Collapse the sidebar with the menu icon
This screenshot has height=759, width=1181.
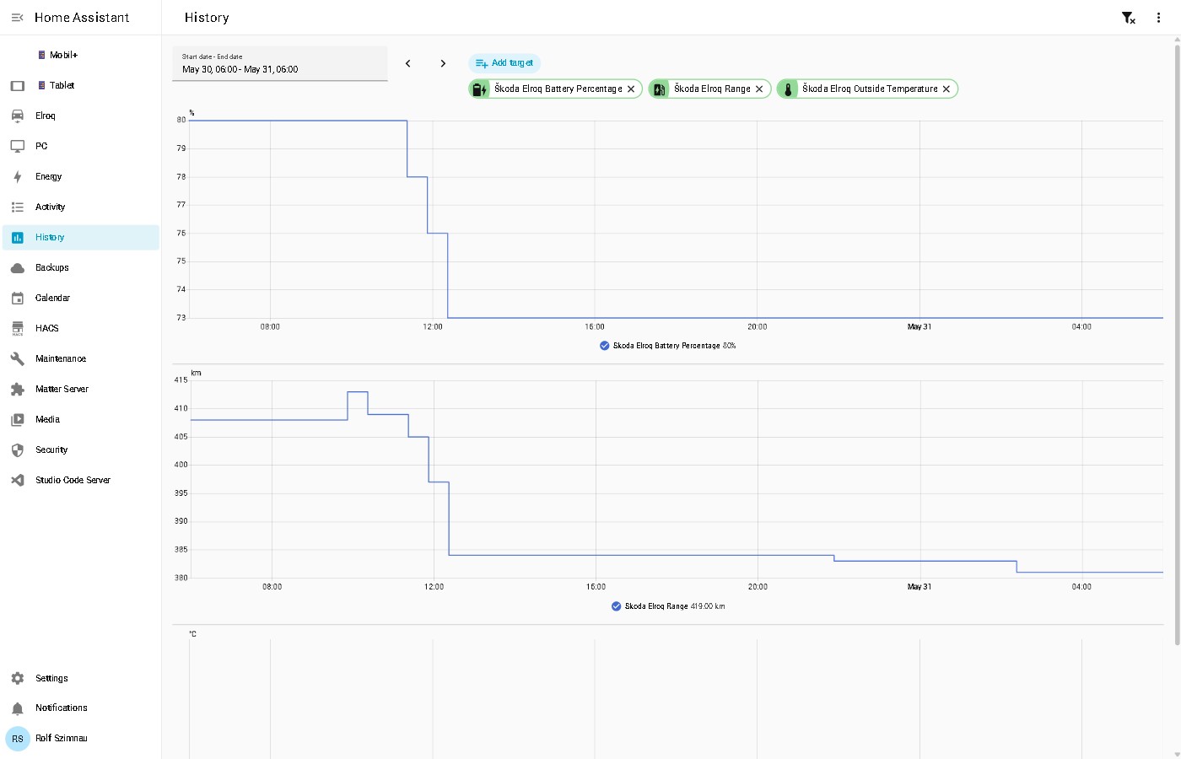(x=17, y=18)
